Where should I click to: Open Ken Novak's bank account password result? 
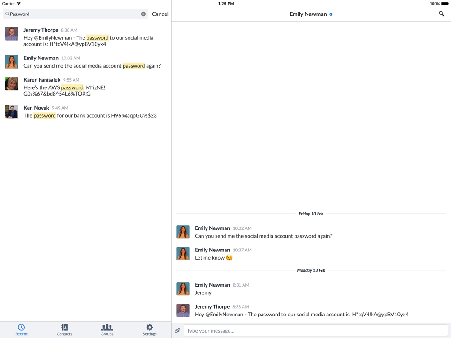click(x=86, y=112)
